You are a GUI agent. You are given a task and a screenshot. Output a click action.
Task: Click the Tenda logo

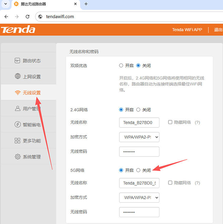coord(18,29)
